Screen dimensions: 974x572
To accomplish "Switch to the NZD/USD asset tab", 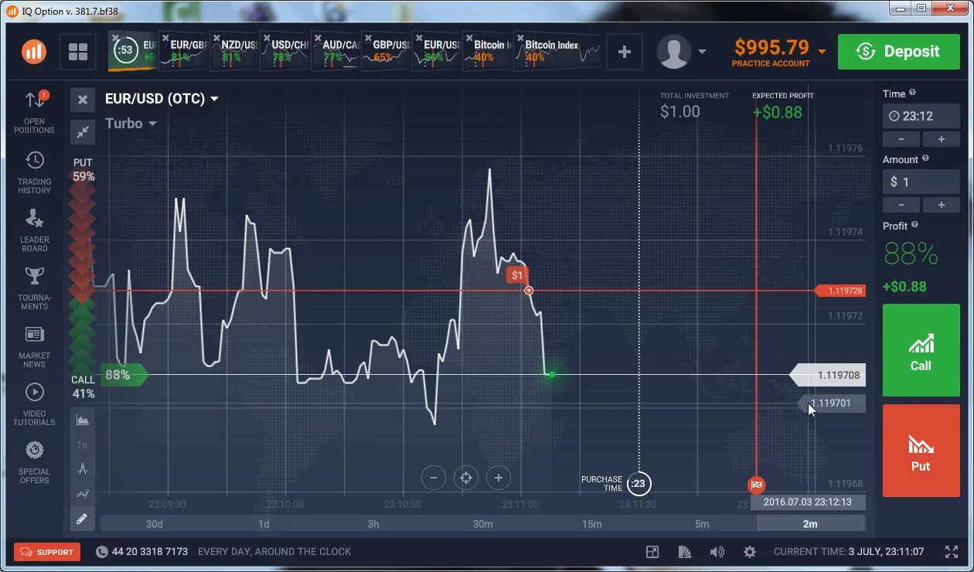I will click(235, 51).
